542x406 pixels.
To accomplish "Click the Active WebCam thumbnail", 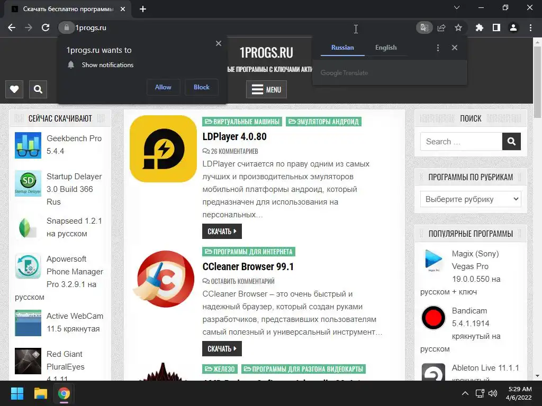I will (28, 323).
